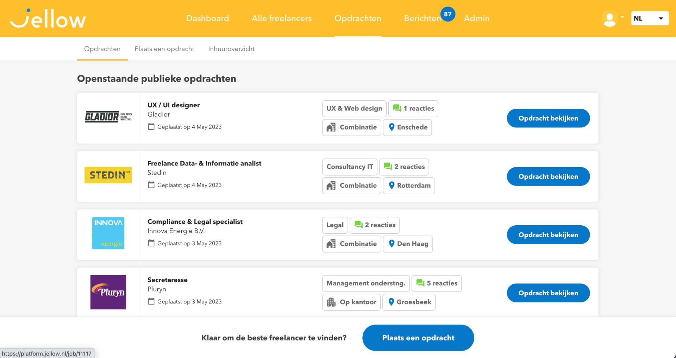Click the UX & Web design category tag
Screen dimensions: 676x358
(x=354, y=108)
